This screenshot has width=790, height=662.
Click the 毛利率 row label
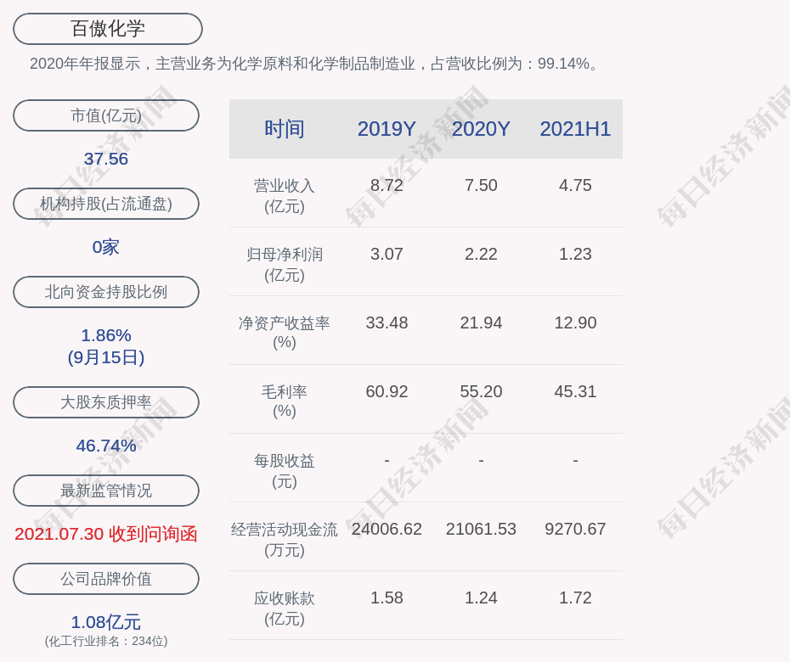point(285,401)
